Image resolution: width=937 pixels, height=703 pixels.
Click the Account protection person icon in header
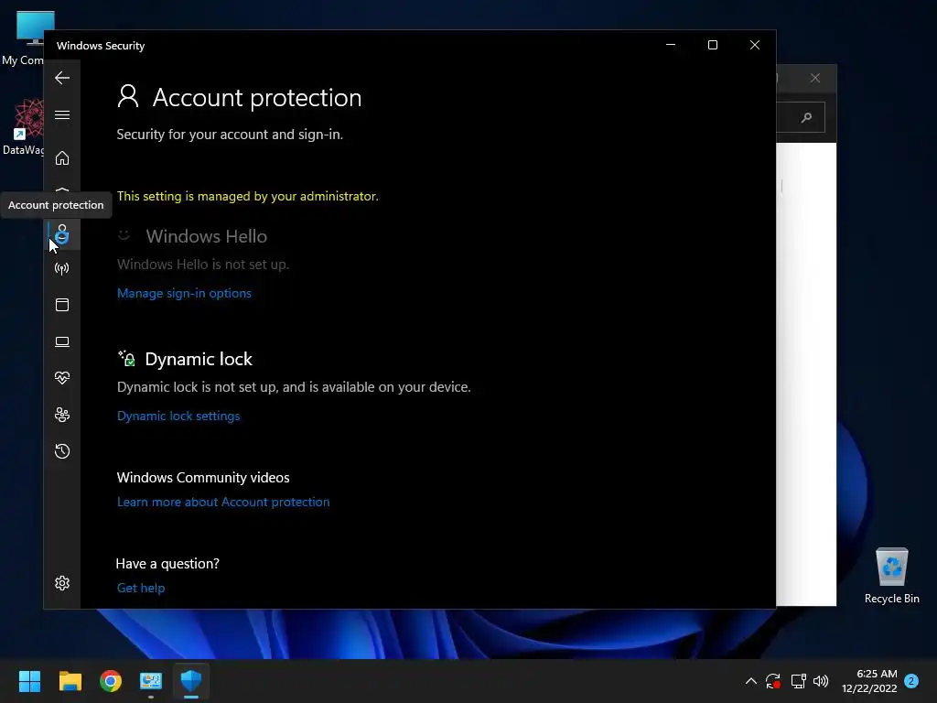pyautogui.click(x=128, y=96)
